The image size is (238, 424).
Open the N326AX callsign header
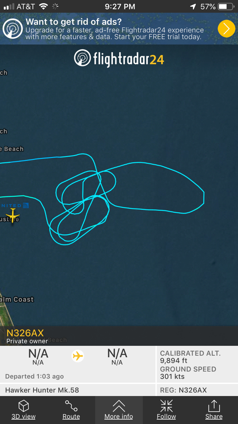click(25, 333)
